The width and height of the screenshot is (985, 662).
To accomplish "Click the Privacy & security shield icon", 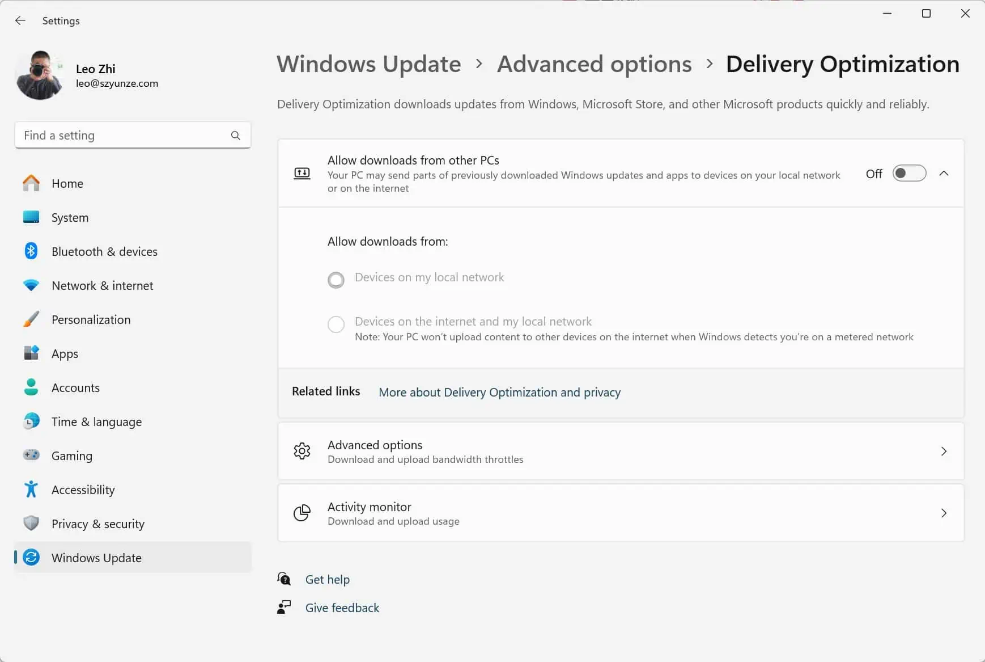I will pyautogui.click(x=31, y=524).
